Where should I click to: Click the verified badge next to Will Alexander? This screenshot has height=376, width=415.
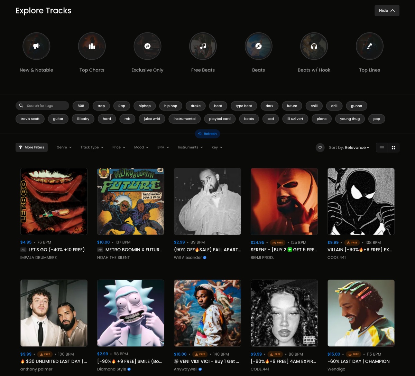(x=205, y=258)
